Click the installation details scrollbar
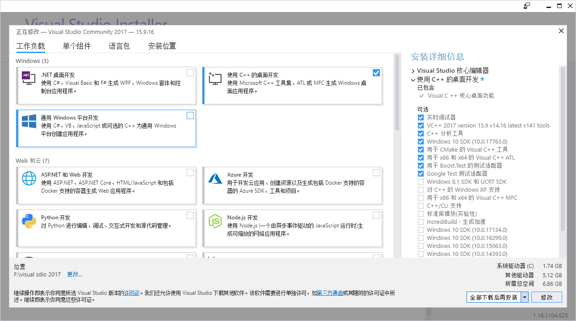The height and width of the screenshot is (321, 576). (x=563, y=149)
